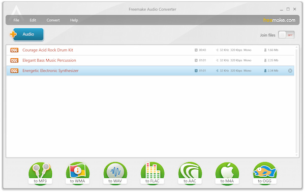The image size is (305, 192).
Task: Open the File menu
Action: pyautogui.click(x=16, y=20)
